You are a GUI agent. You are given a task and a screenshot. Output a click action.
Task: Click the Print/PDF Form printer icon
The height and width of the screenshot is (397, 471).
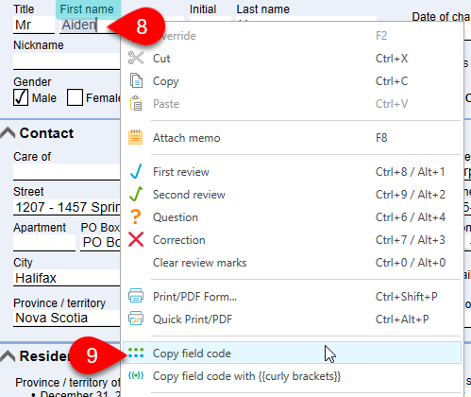pos(136,296)
